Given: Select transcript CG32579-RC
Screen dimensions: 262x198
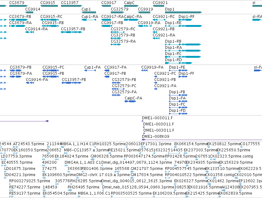Looking at the screenshot, I should tap(118, 32).
